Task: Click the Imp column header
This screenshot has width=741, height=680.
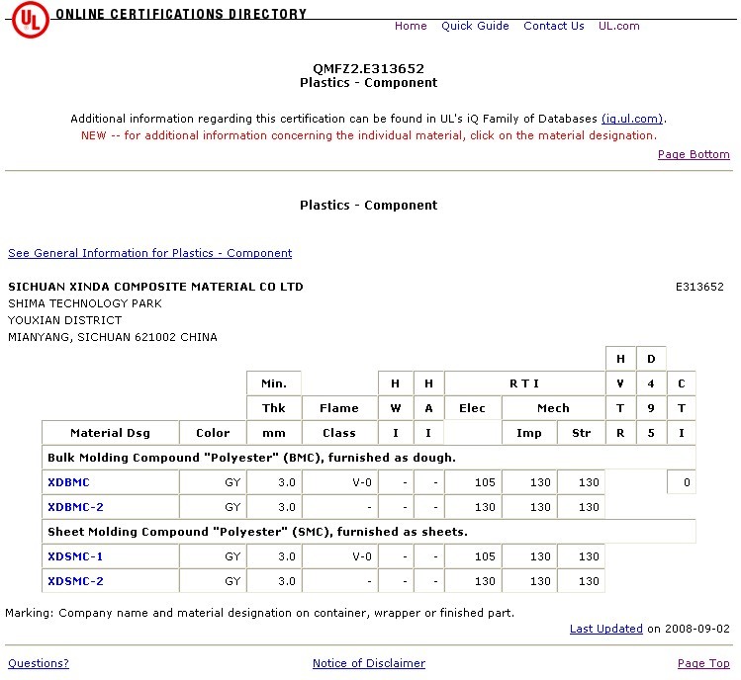Action: point(529,433)
